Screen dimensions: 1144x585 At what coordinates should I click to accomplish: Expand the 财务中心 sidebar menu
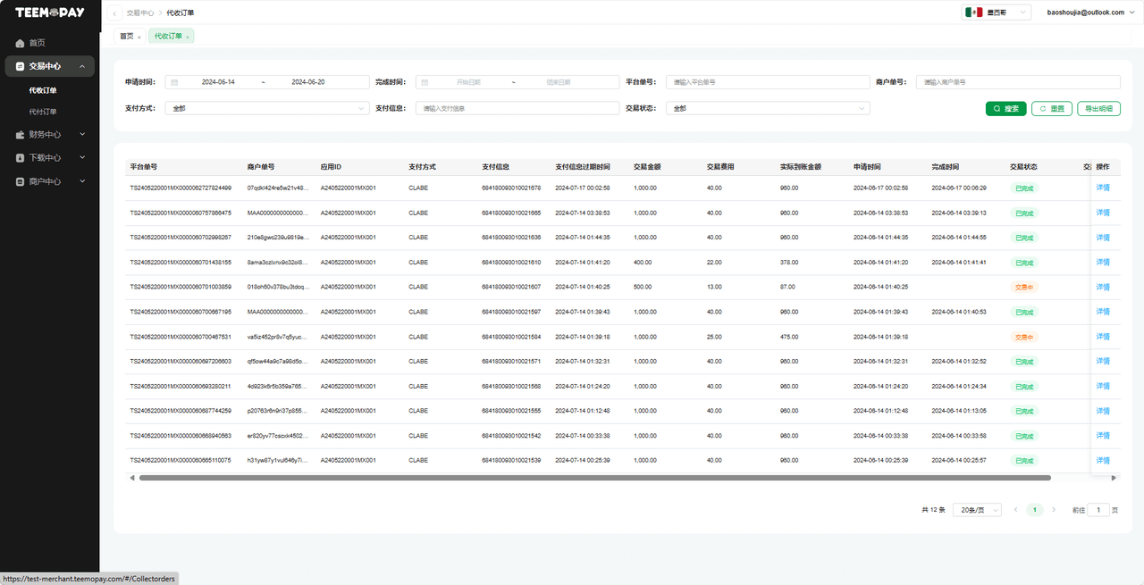[x=82, y=135]
